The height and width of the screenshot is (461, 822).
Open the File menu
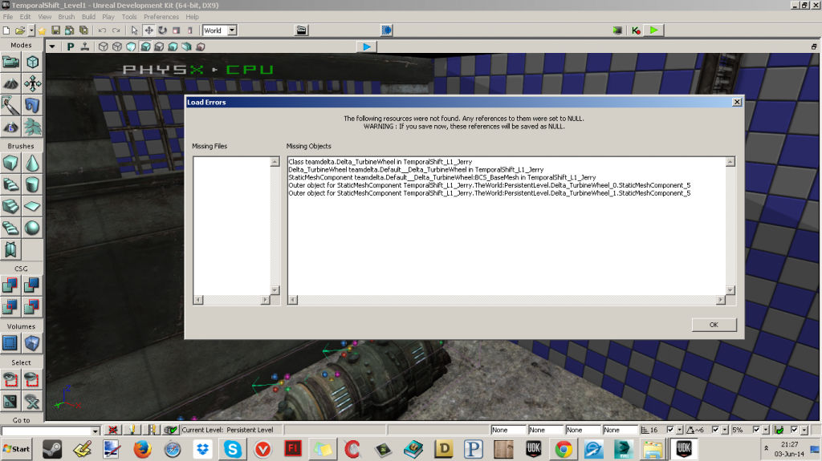point(8,17)
